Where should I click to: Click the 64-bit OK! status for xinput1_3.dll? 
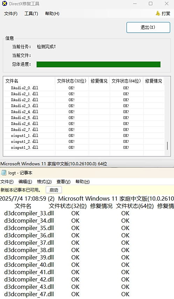pyautogui.click(x=126, y=147)
